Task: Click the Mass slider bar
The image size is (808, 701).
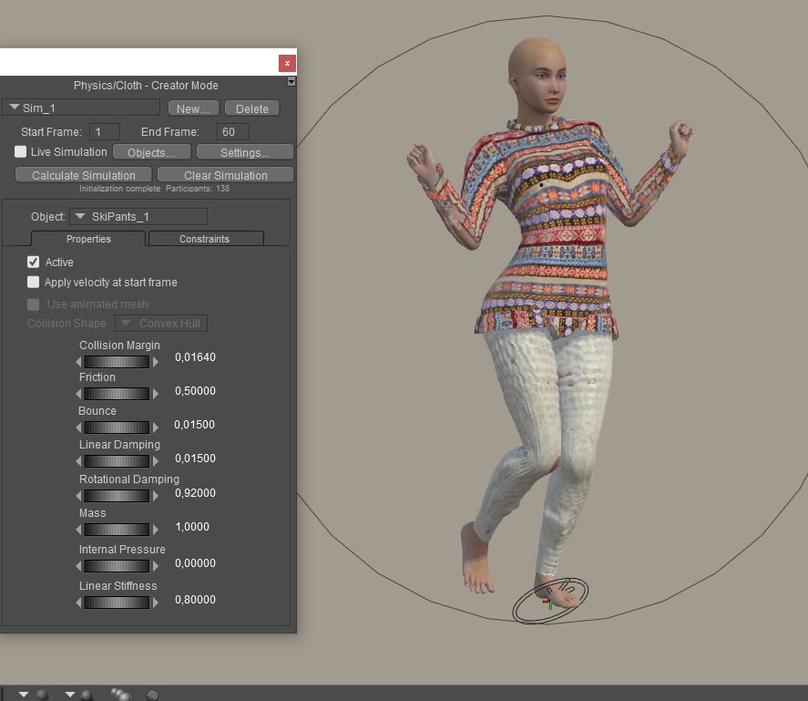Action: tap(117, 530)
